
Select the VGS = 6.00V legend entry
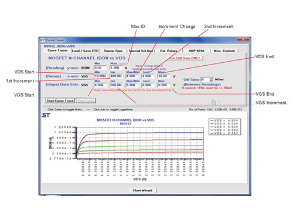click(224, 130)
